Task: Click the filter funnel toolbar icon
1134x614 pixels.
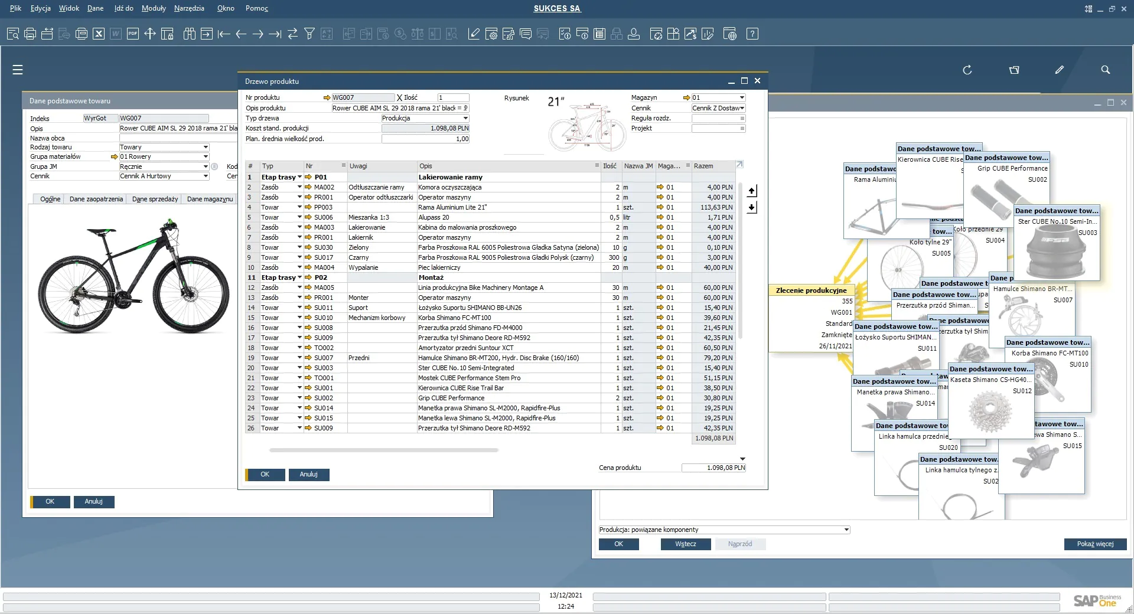Action: (x=309, y=34)
